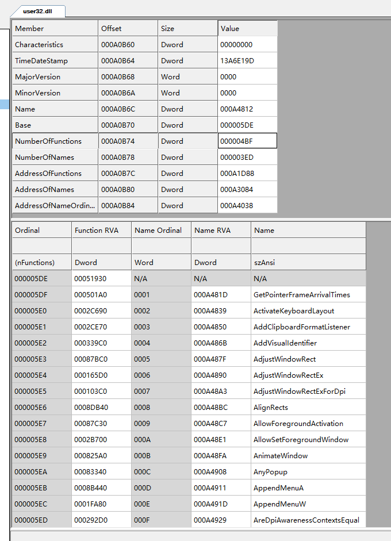
Task: Click function RVA 00051930
Action: [x=101, y=278]
